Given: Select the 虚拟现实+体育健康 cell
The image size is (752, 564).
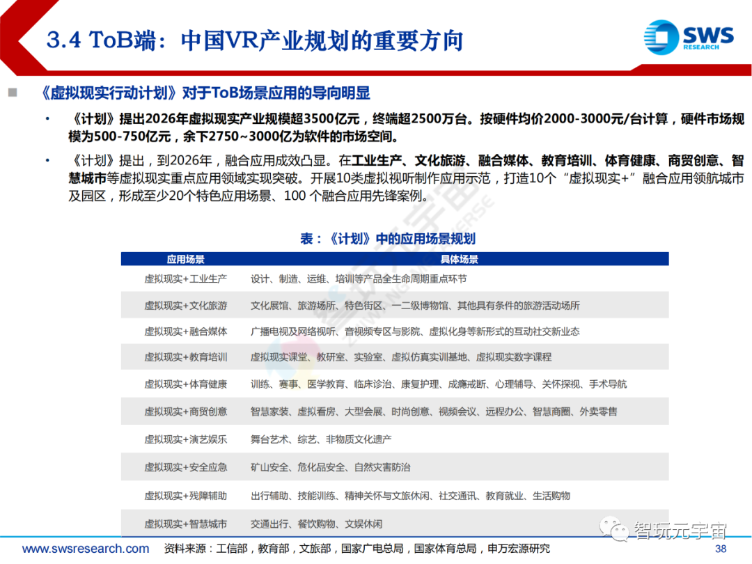Looking at the screenshot, I should coord(186,384).
